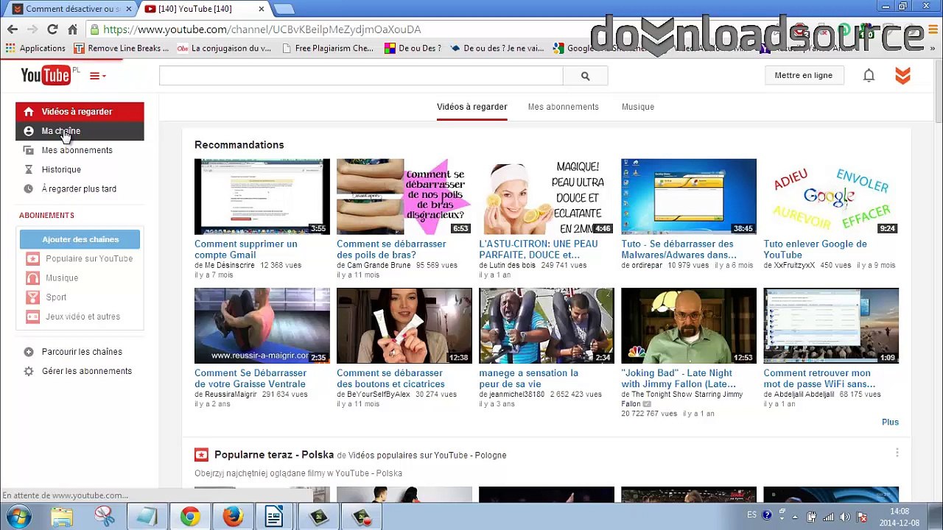Open the three-dot menu for Popularne teraz
This screenshot has height=530, width=943.
tap(897, 453)
